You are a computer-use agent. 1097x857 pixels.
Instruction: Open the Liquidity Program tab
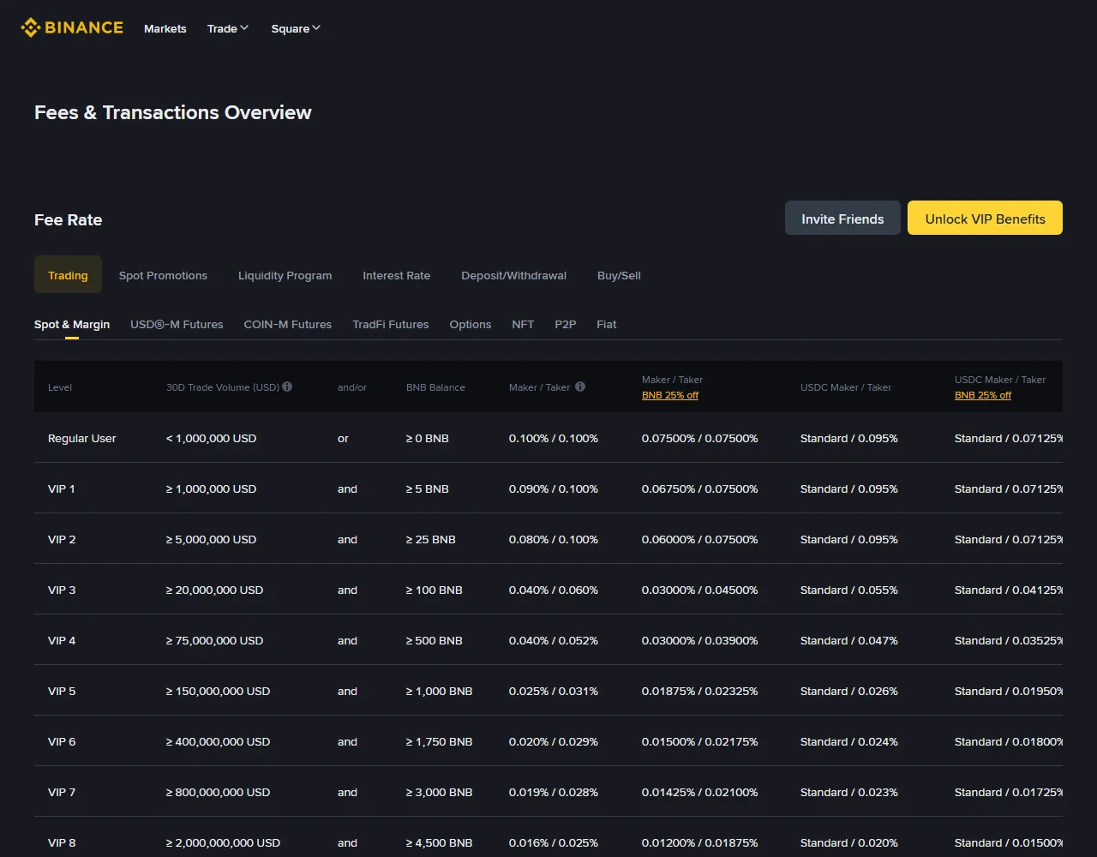pos(285,275)
